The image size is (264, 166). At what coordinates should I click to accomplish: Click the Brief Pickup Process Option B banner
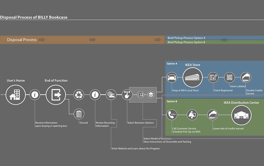click(214, 42)
